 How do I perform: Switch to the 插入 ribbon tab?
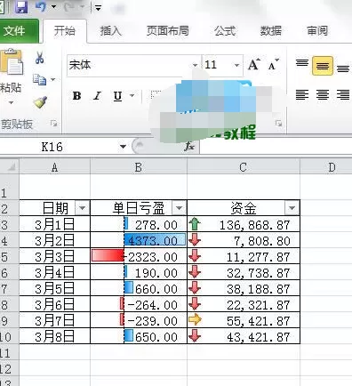pyautogui.click(x=110, y=30)
